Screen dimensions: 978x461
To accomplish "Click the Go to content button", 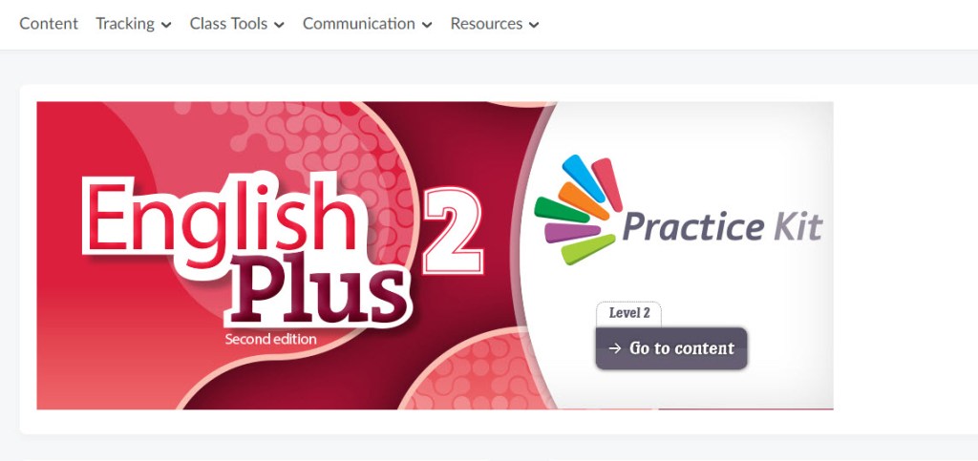I will pos(671,348).
